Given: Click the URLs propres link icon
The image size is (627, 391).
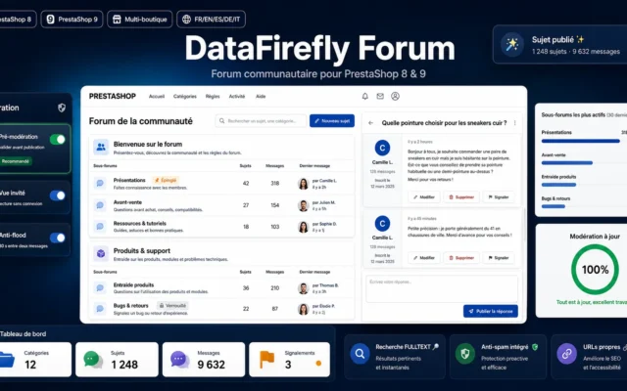Looking at the screenshot, I should pos(566,354).
